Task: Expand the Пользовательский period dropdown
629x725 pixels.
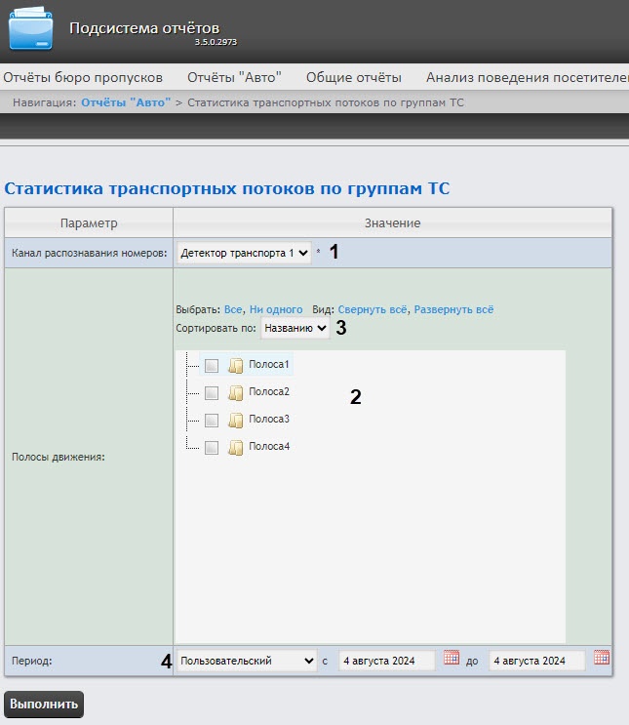Action: pos(248,661)
